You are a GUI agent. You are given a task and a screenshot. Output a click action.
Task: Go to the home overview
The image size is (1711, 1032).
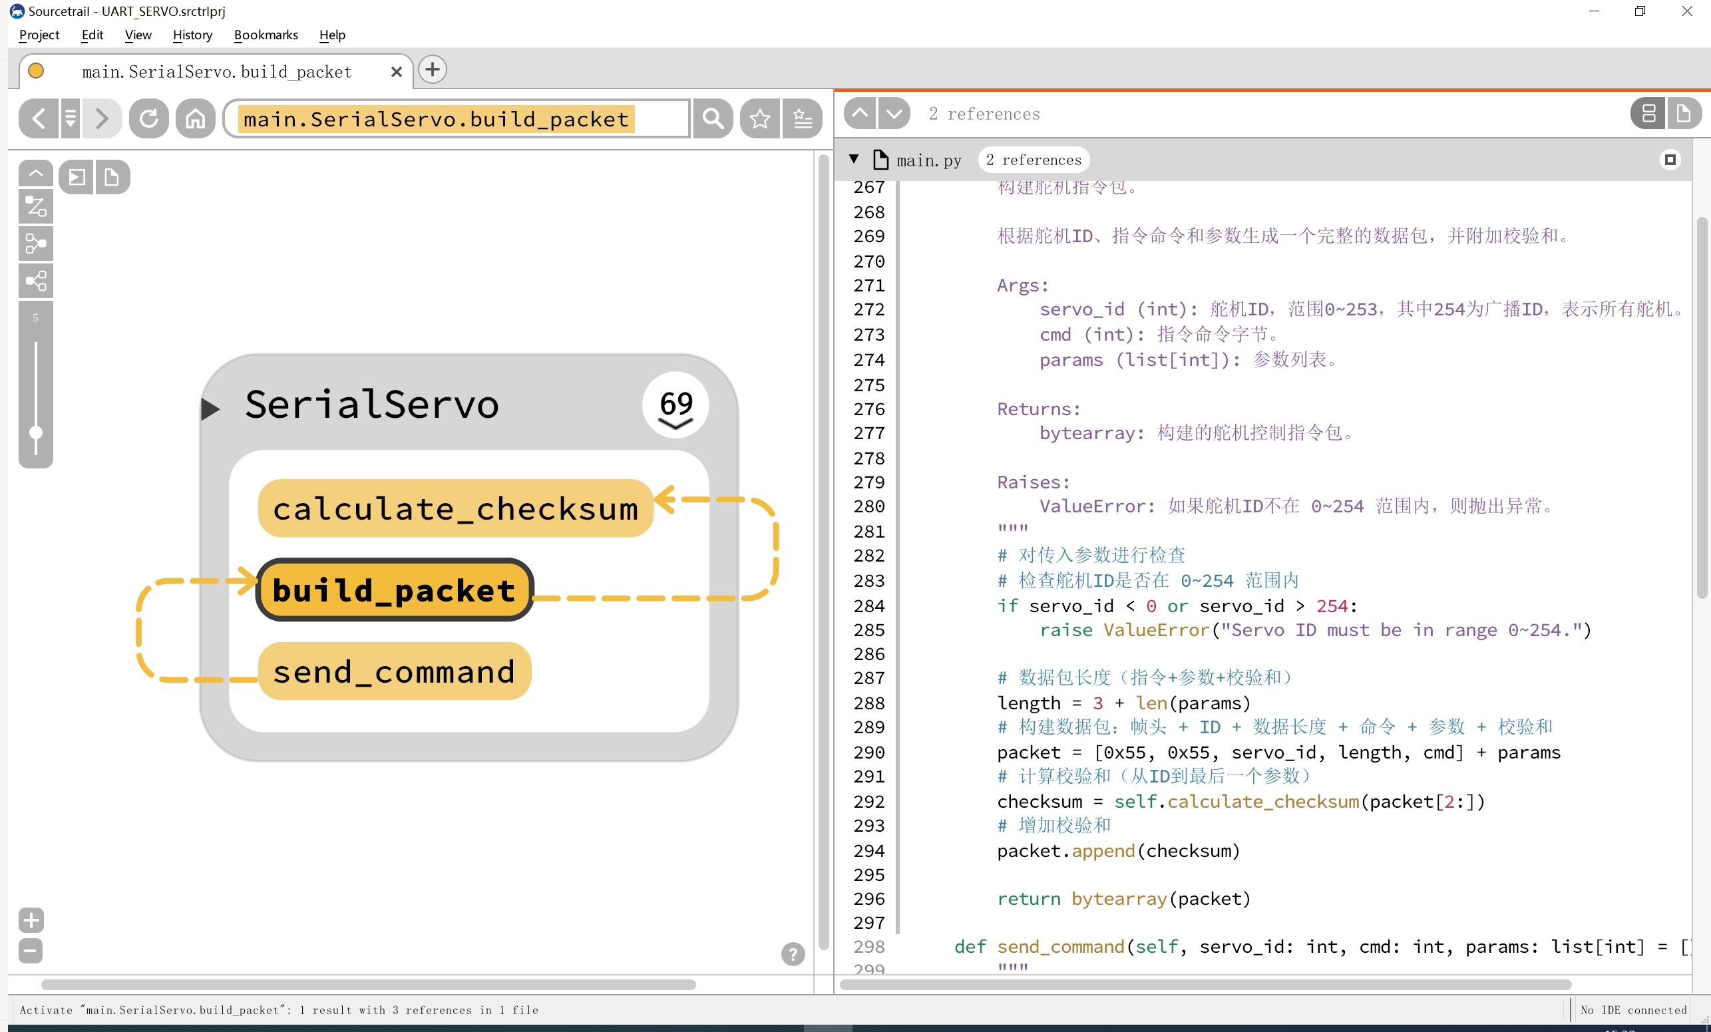[x=195, y=118]
